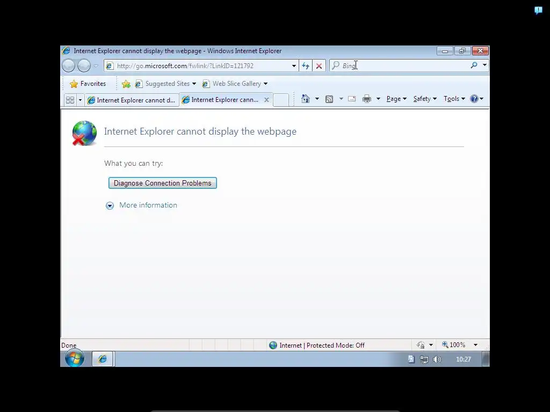Screen dimensions: 550x412
Task: Restore down the Internet Explorer window
Action: (x=462, y=51)
